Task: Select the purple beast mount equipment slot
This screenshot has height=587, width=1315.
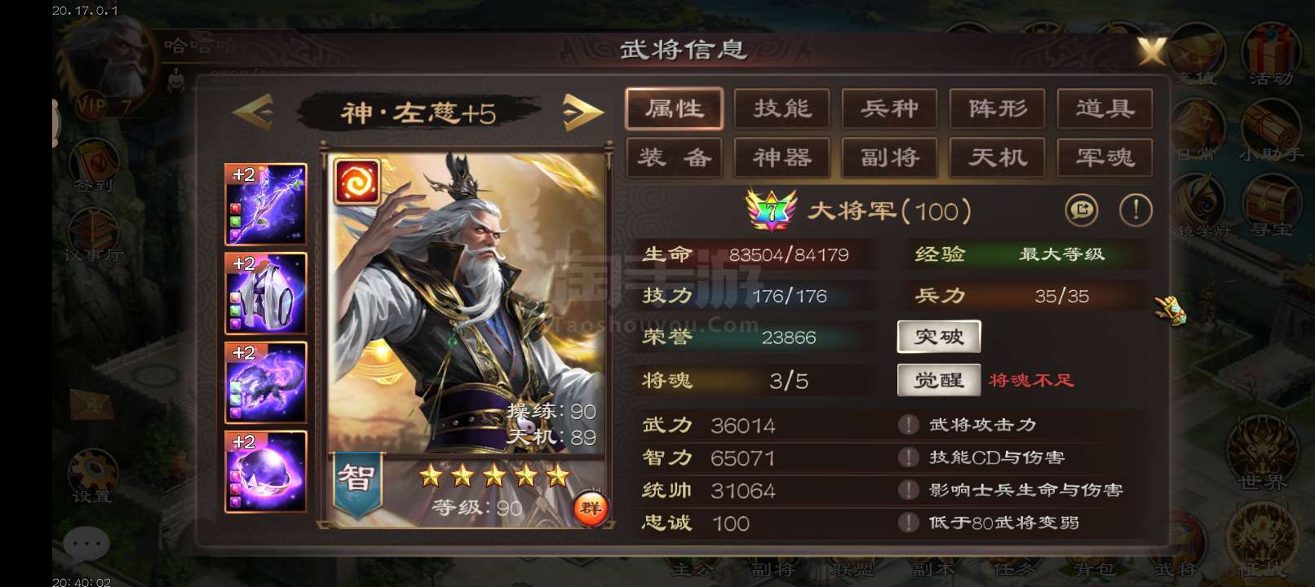Action: tap(266, 382)
